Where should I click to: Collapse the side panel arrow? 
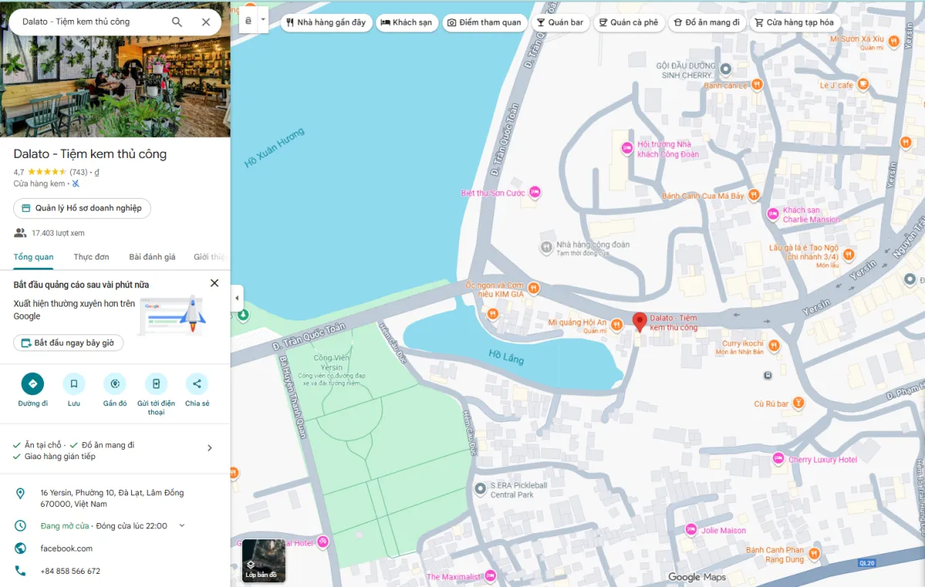[237, 298]
